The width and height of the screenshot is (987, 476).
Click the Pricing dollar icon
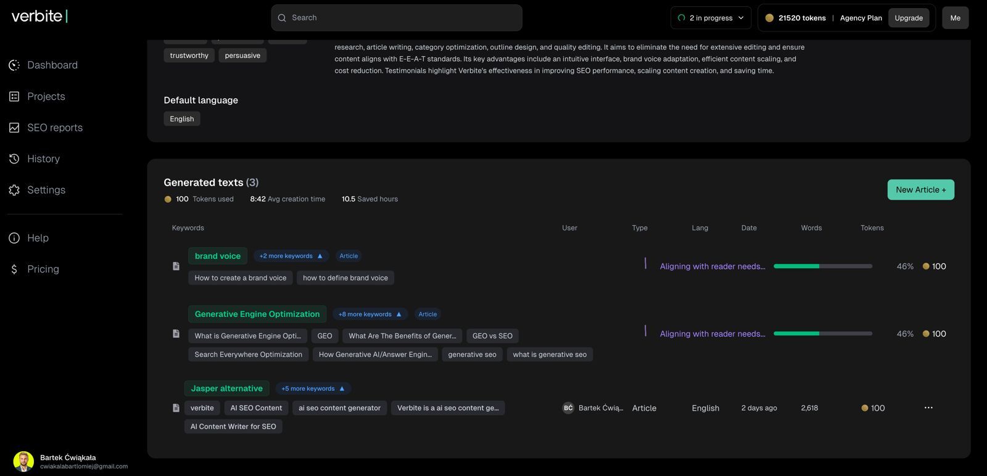pyautogui.click(x=14, y=269)
